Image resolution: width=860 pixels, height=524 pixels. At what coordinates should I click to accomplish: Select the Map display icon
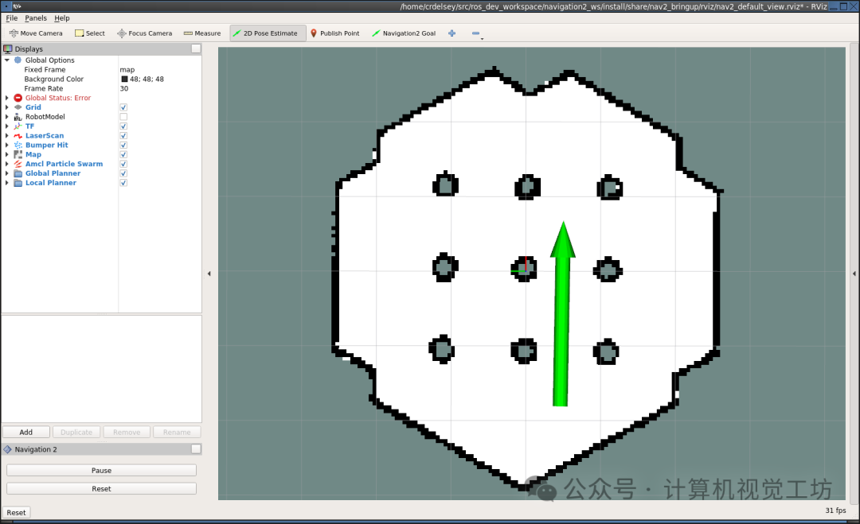pyautogui.click(x=18, y=154)
